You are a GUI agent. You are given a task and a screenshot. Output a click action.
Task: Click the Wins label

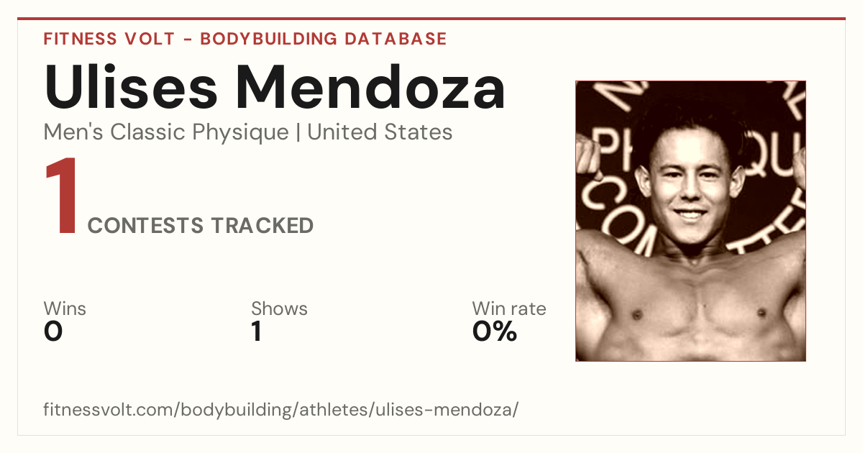pos(65,308)
